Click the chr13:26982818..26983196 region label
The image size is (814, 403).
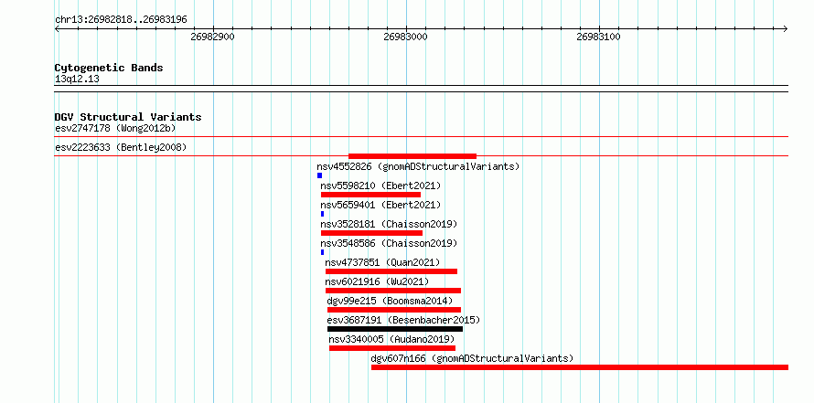121,20
